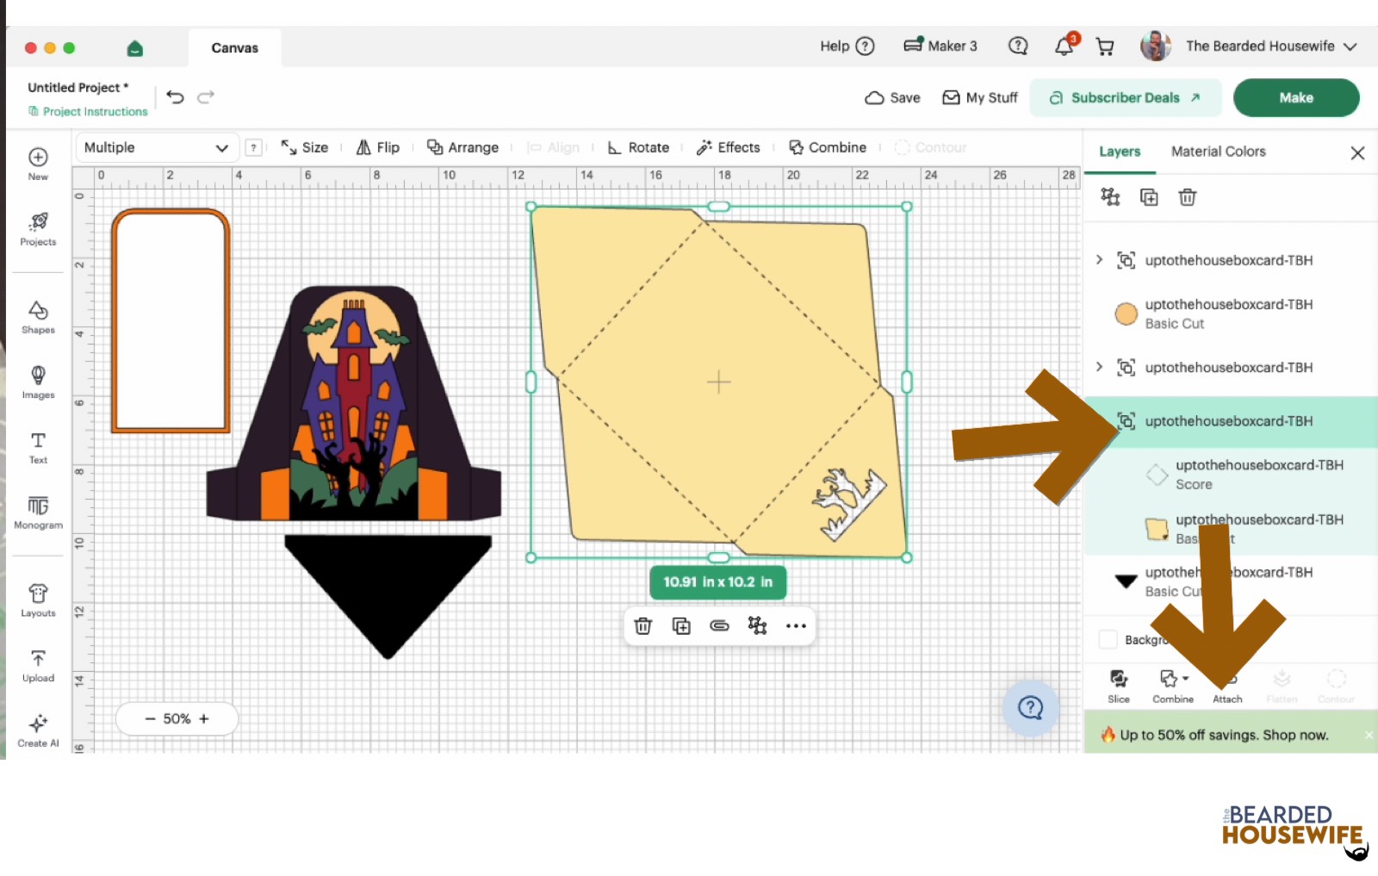Screen dimensions: 1378x876
Task: Group selection from the floating canvas toolbar
Action: point(757,626)
